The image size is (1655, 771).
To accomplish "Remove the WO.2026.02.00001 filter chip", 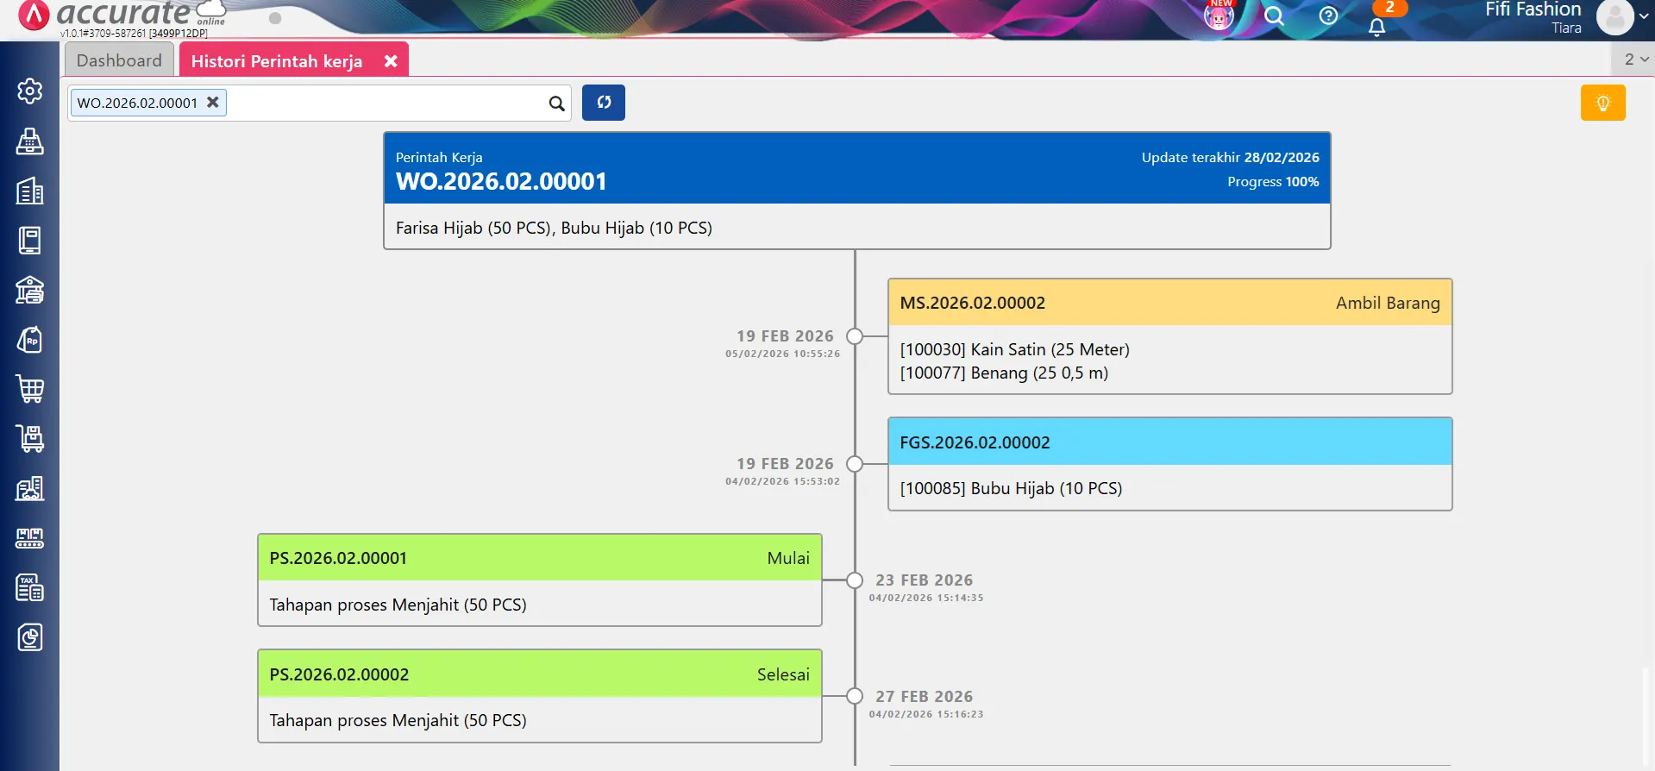I will (x=213, y=102).
